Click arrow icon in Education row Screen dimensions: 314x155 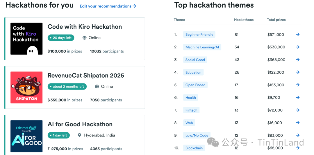pos(298,72)
